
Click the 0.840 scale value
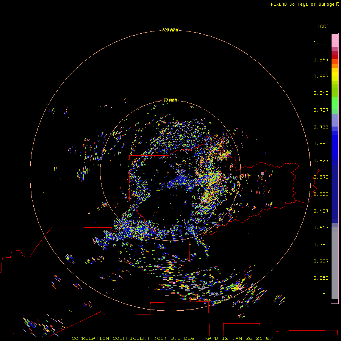321,93
